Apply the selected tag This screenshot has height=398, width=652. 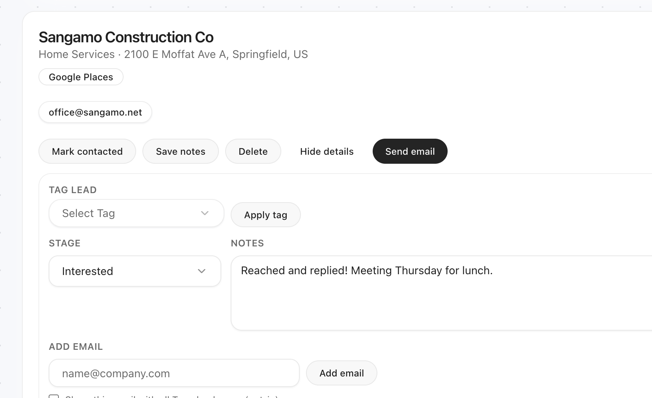[266, 215]
